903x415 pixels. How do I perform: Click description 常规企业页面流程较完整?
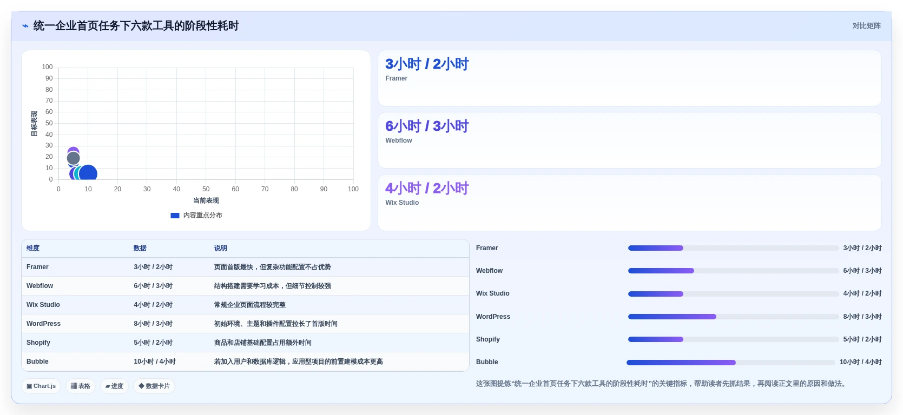pyautogui.click(x=249, y=305)
